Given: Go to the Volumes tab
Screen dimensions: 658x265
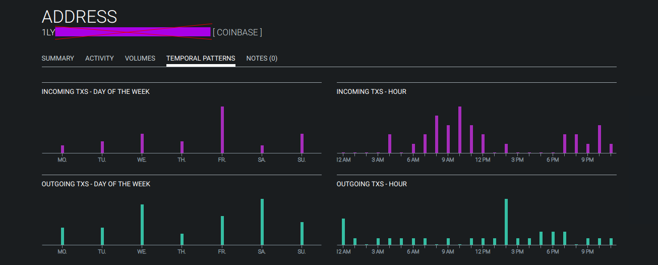Looking at the screenshot, I should [140, 59].
